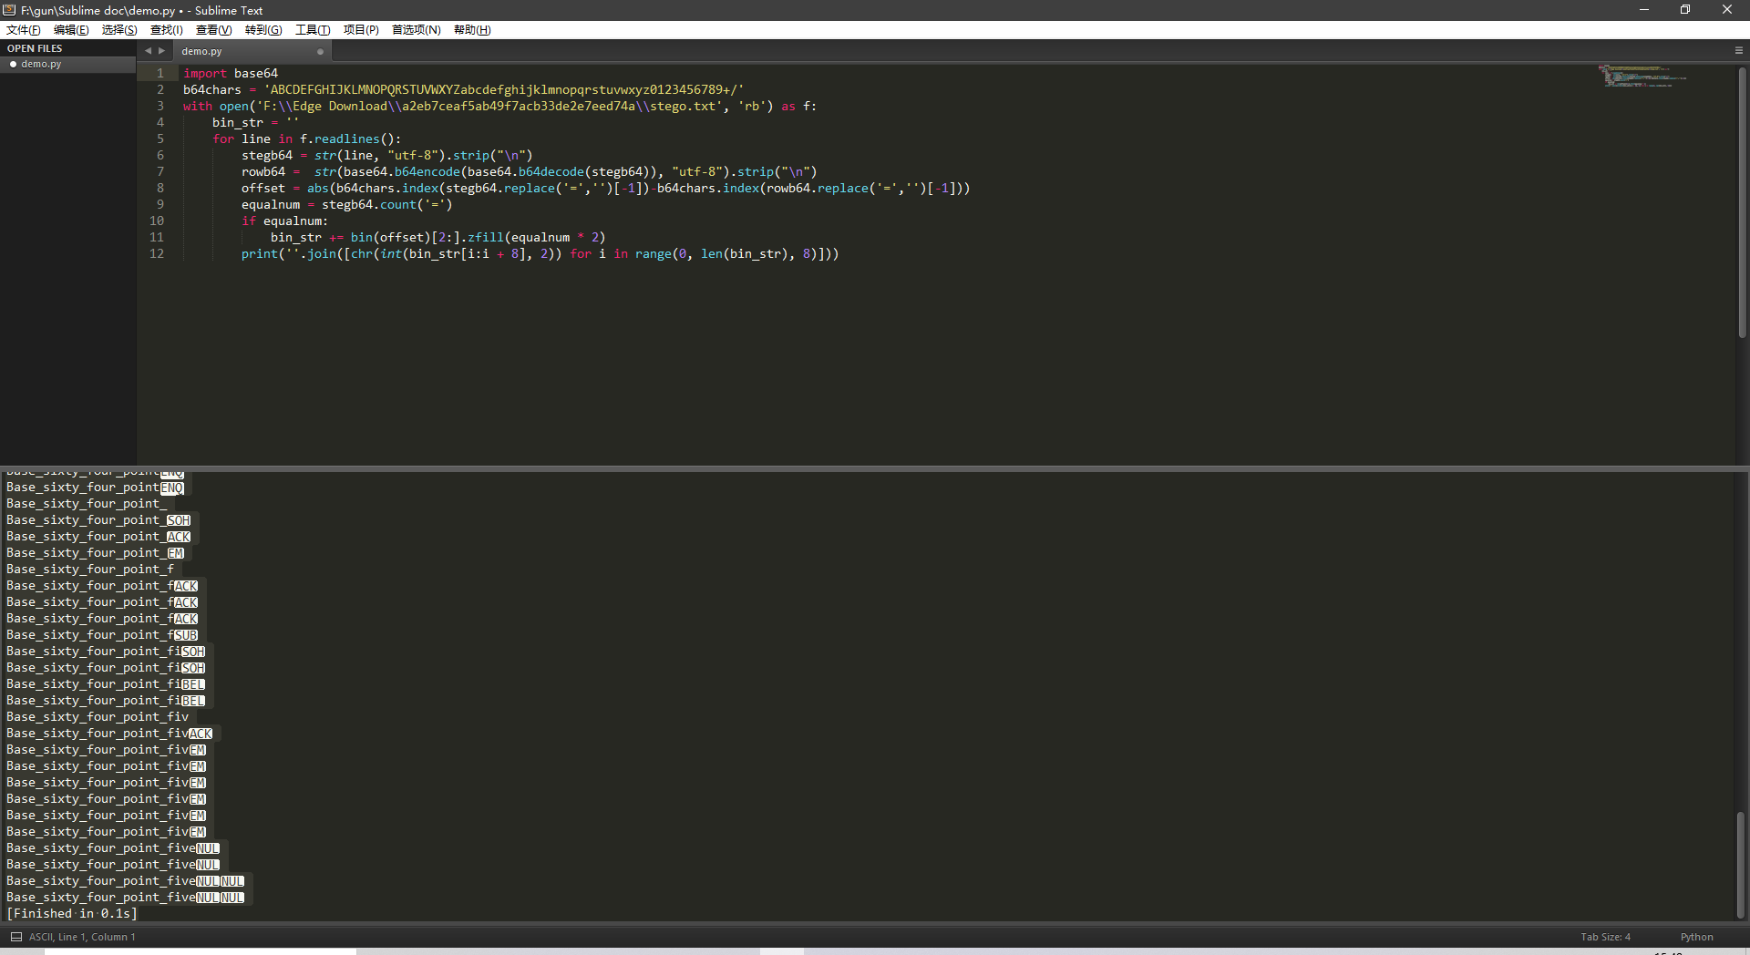The height and width of the screenshot is (955, 1750).
Task: Click the OPEN FILES sidebar header
Action: click(x=35, y=48)
